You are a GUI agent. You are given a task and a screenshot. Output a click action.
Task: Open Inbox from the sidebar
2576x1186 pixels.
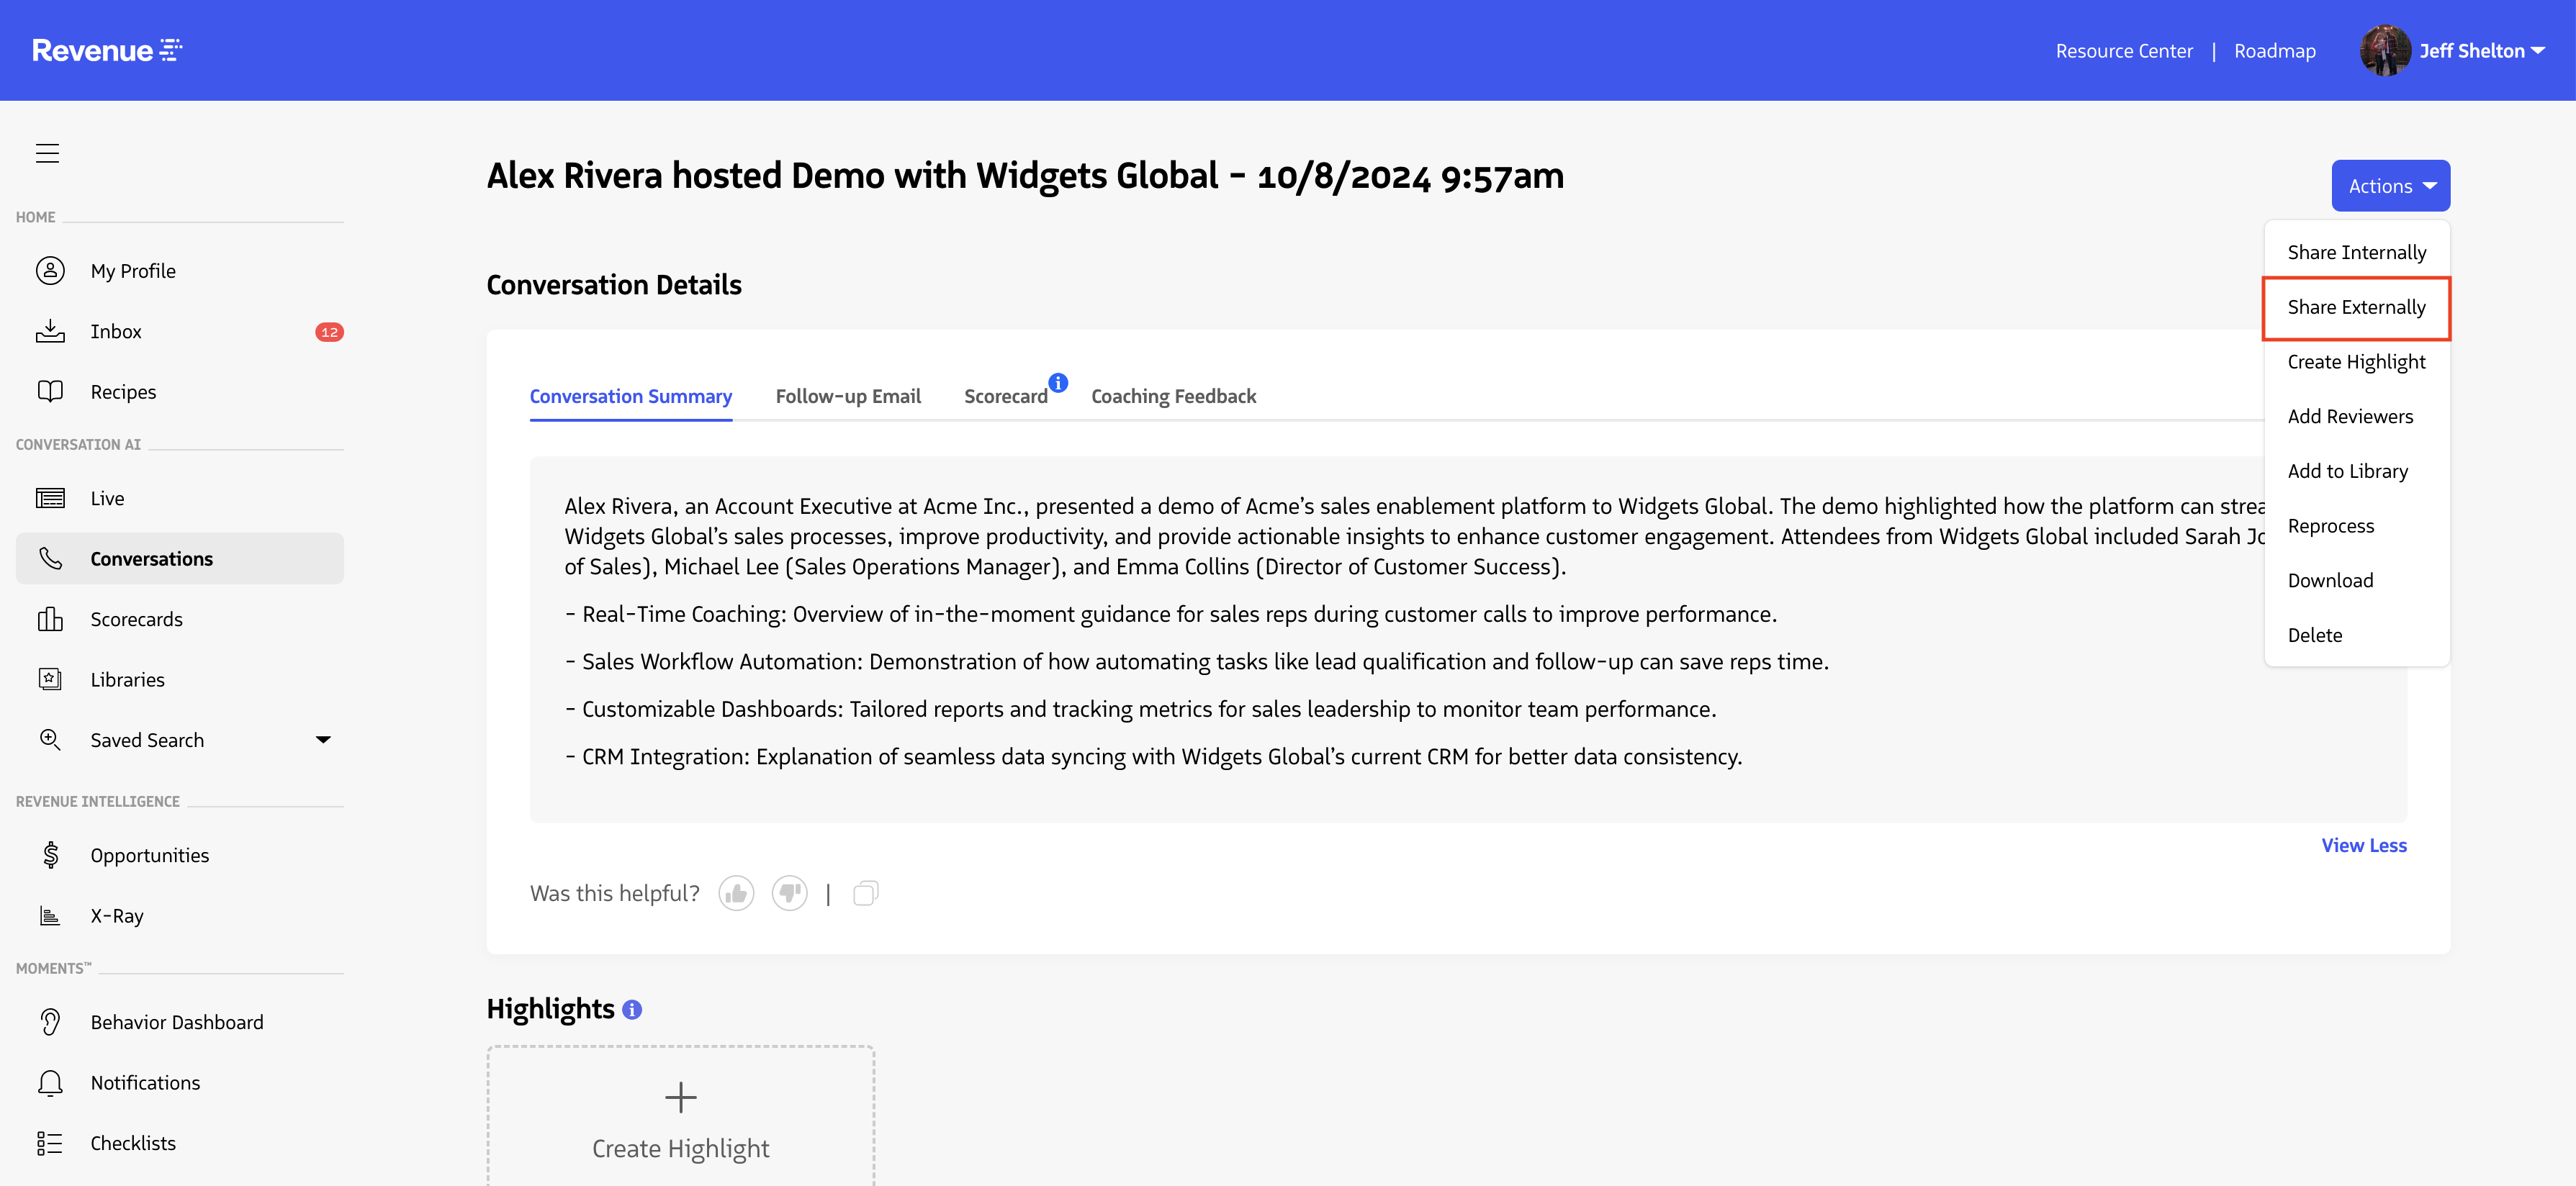(x=116, y=332)
